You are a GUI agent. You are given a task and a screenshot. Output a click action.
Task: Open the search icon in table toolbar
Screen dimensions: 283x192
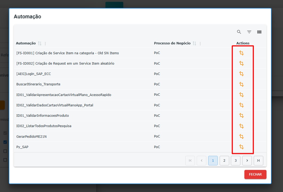click(x=239, y=32)
